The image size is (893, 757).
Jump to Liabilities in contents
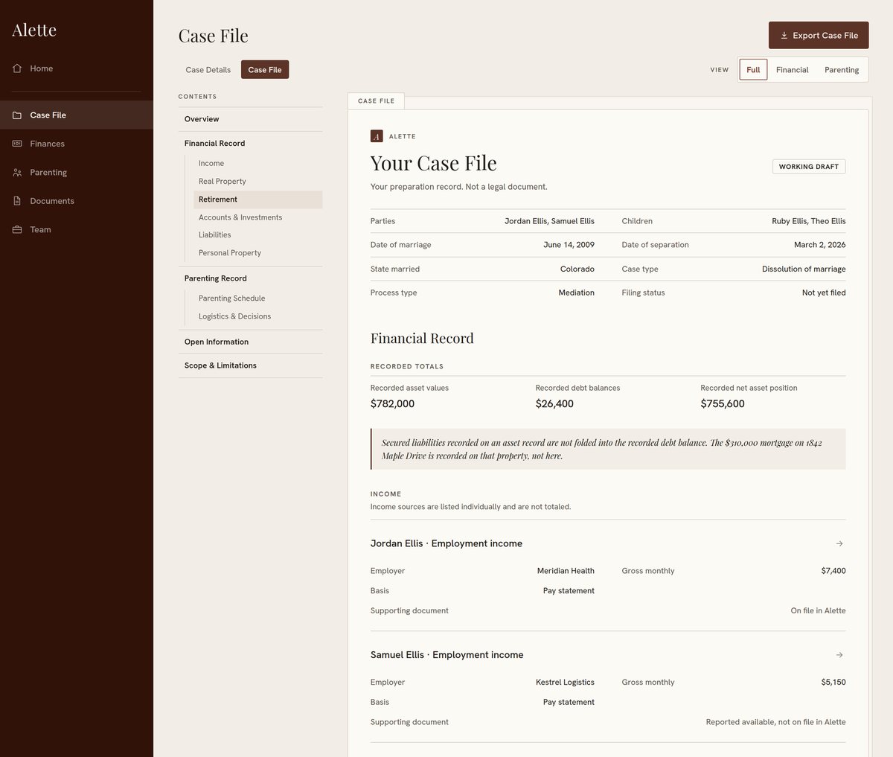coord(257,235)
